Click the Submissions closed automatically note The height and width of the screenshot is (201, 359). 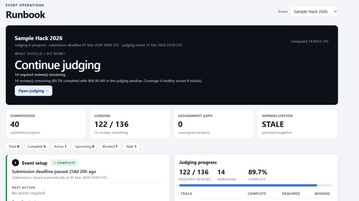pyautogui.click(x=60, y=177)
